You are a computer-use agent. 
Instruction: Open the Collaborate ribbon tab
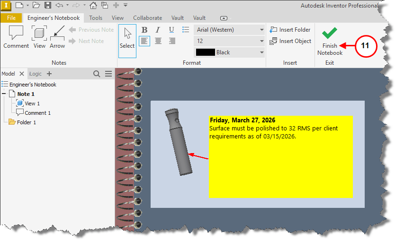coord(148,18)
